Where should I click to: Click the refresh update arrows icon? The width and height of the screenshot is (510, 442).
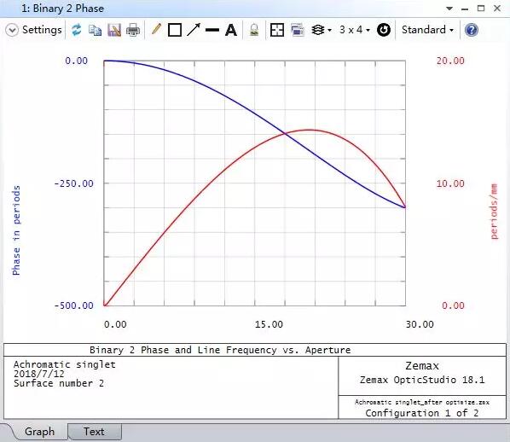(x=77, y=30)
